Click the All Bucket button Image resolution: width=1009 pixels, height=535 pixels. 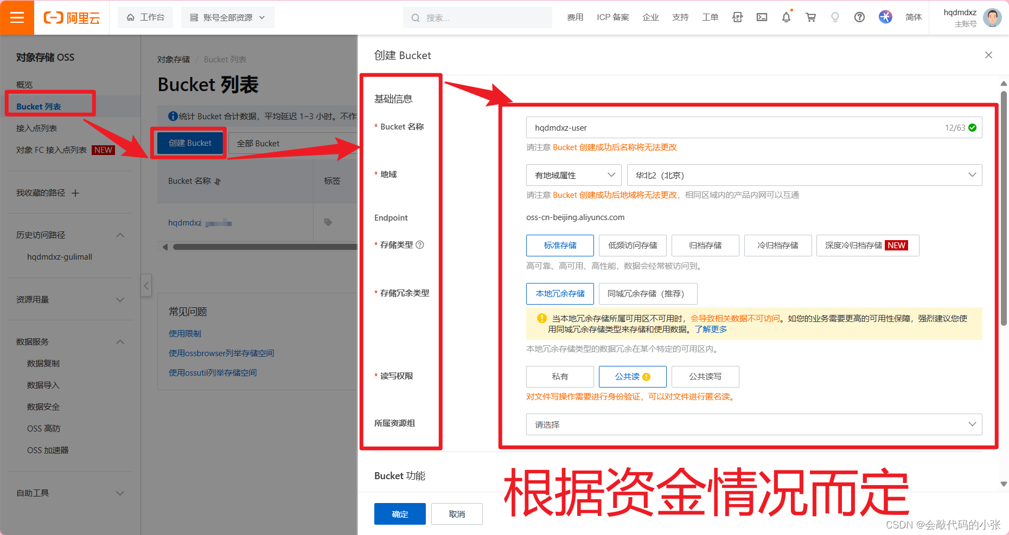pyautogui.click(x=258, y=144)
